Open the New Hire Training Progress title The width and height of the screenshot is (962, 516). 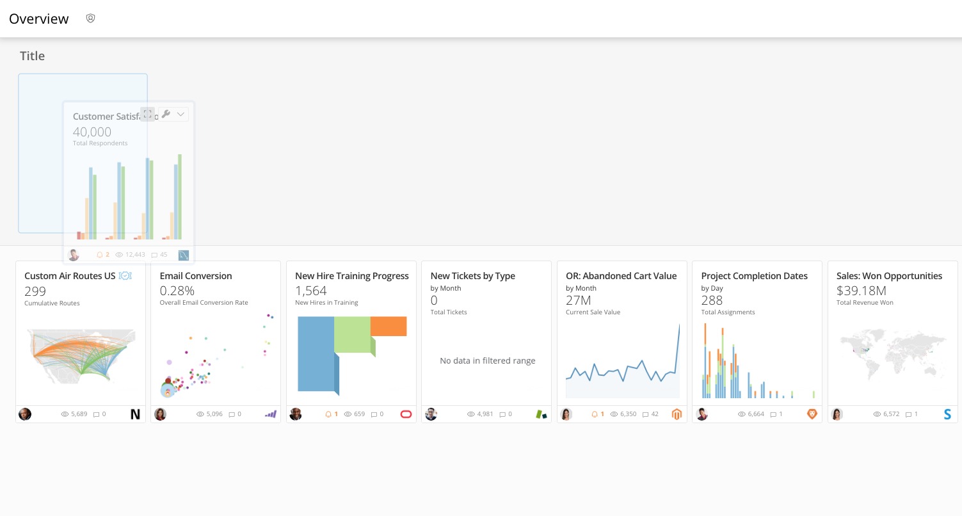click(352, 276)
